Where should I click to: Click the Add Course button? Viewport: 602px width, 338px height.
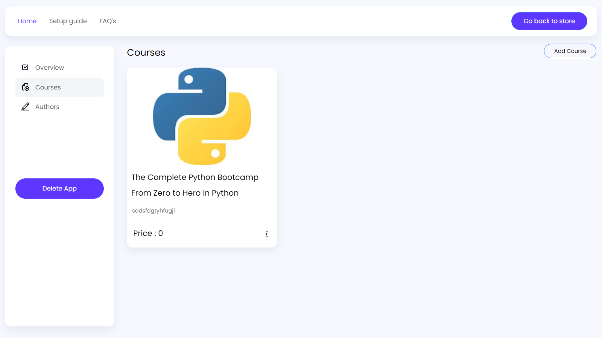(x=570, y=51)
